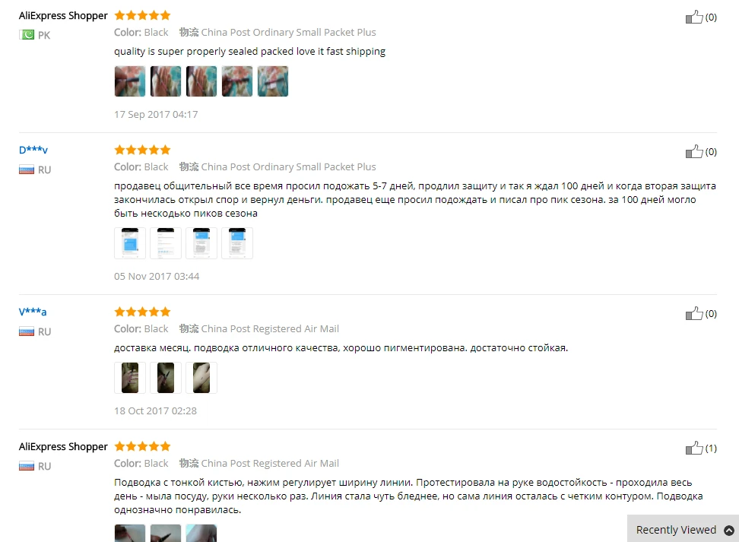Open third photo in V***a's review
Viewport: 739px width, 542px height.
[x=201, y=378]
